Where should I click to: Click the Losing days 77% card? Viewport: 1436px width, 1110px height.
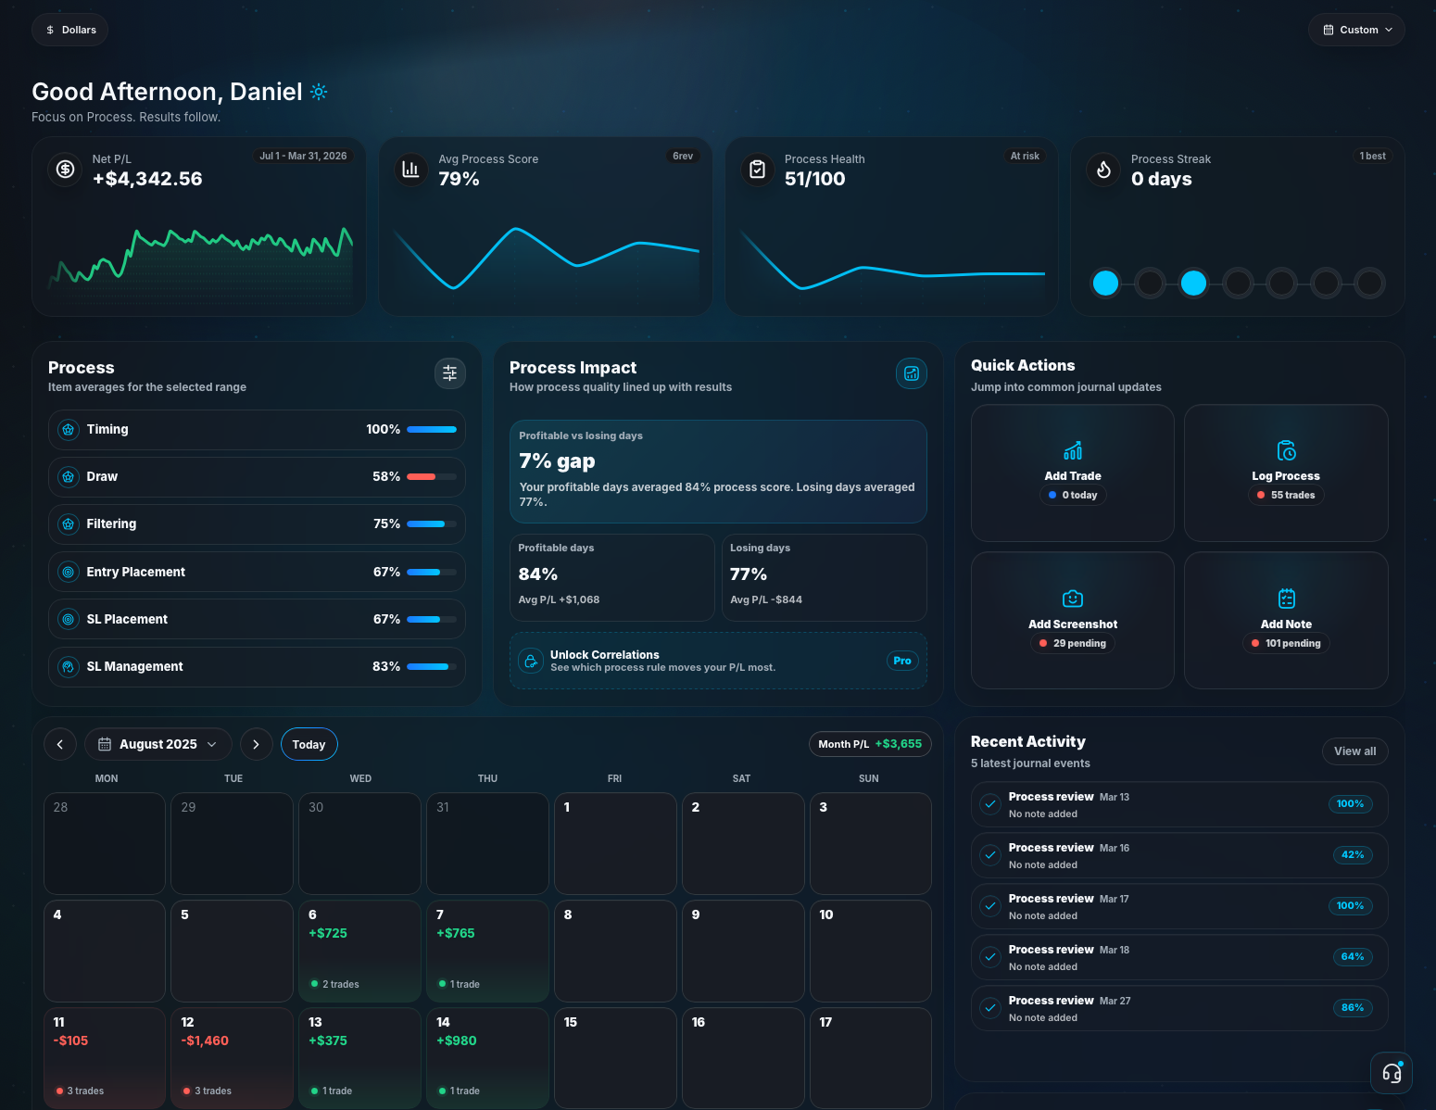pyautogui.click(x=825, y=577)
